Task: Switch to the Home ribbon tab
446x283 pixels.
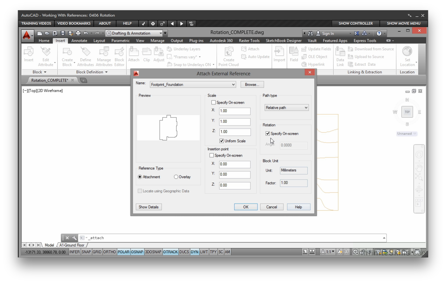Action: (44, 41)
